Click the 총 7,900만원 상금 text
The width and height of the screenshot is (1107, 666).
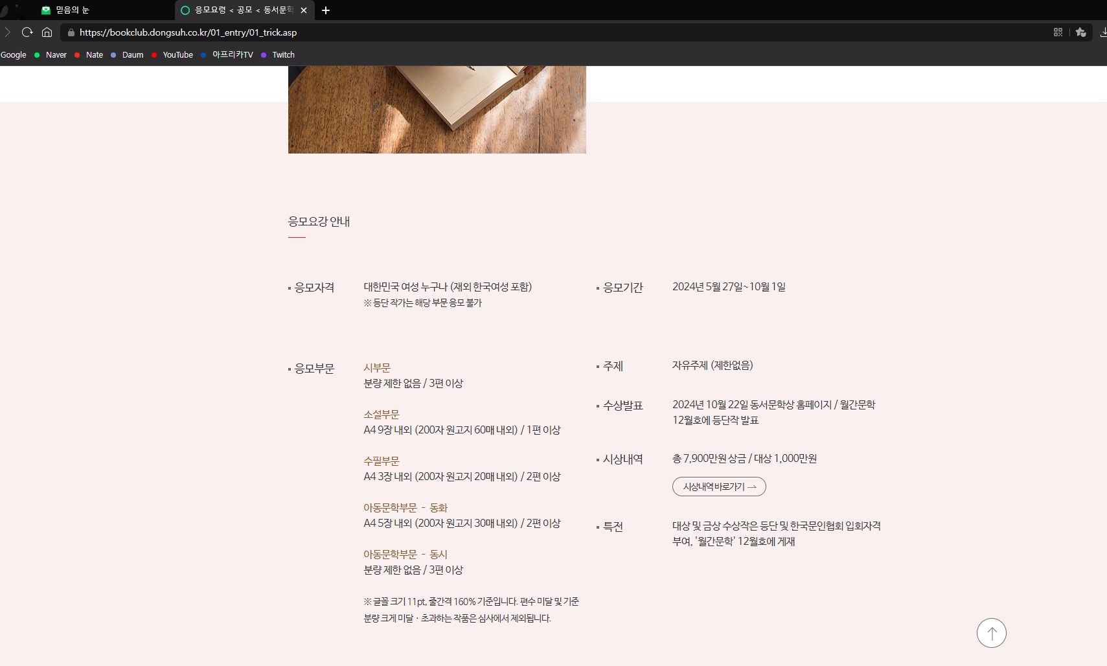[x=709, y=459]
